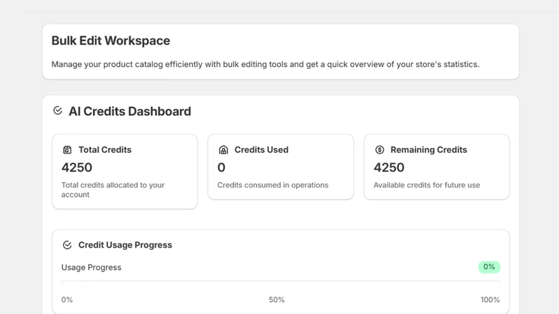Click the 0 value under Credits Used
This screenshot has width=559, height=314.
coord(222,167)
